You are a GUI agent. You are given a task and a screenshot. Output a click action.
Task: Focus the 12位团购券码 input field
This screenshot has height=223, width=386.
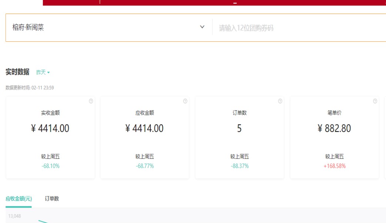[296, 28]
